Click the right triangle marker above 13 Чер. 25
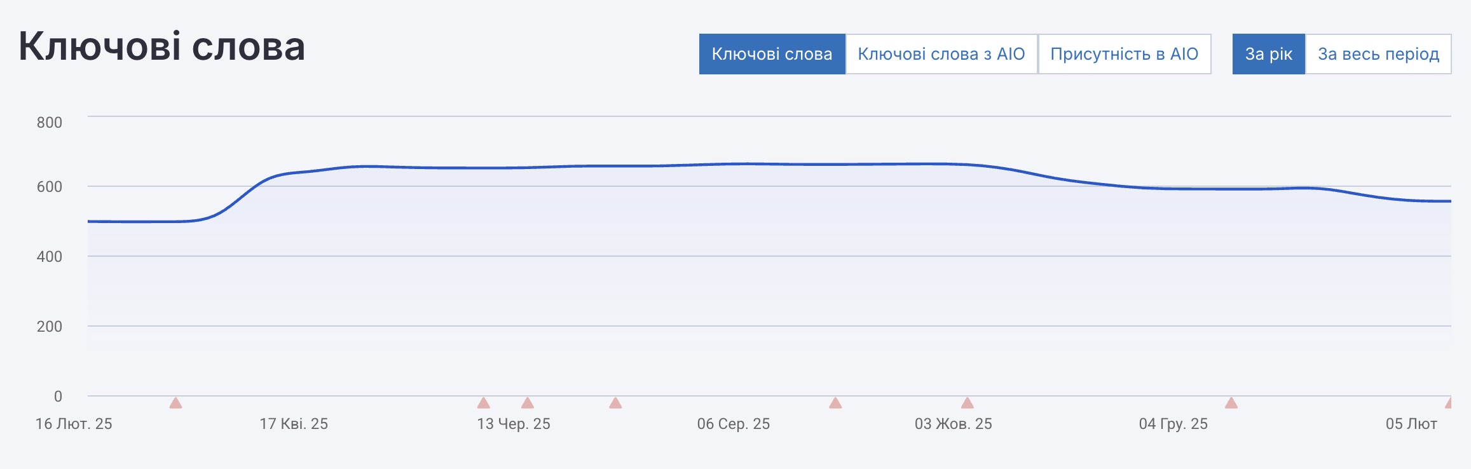 click(x=527, y=403)
